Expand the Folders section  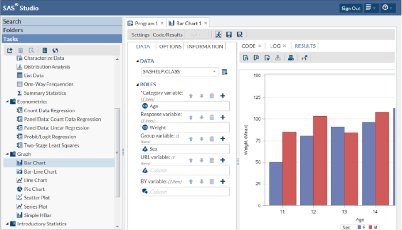(62, 30)
